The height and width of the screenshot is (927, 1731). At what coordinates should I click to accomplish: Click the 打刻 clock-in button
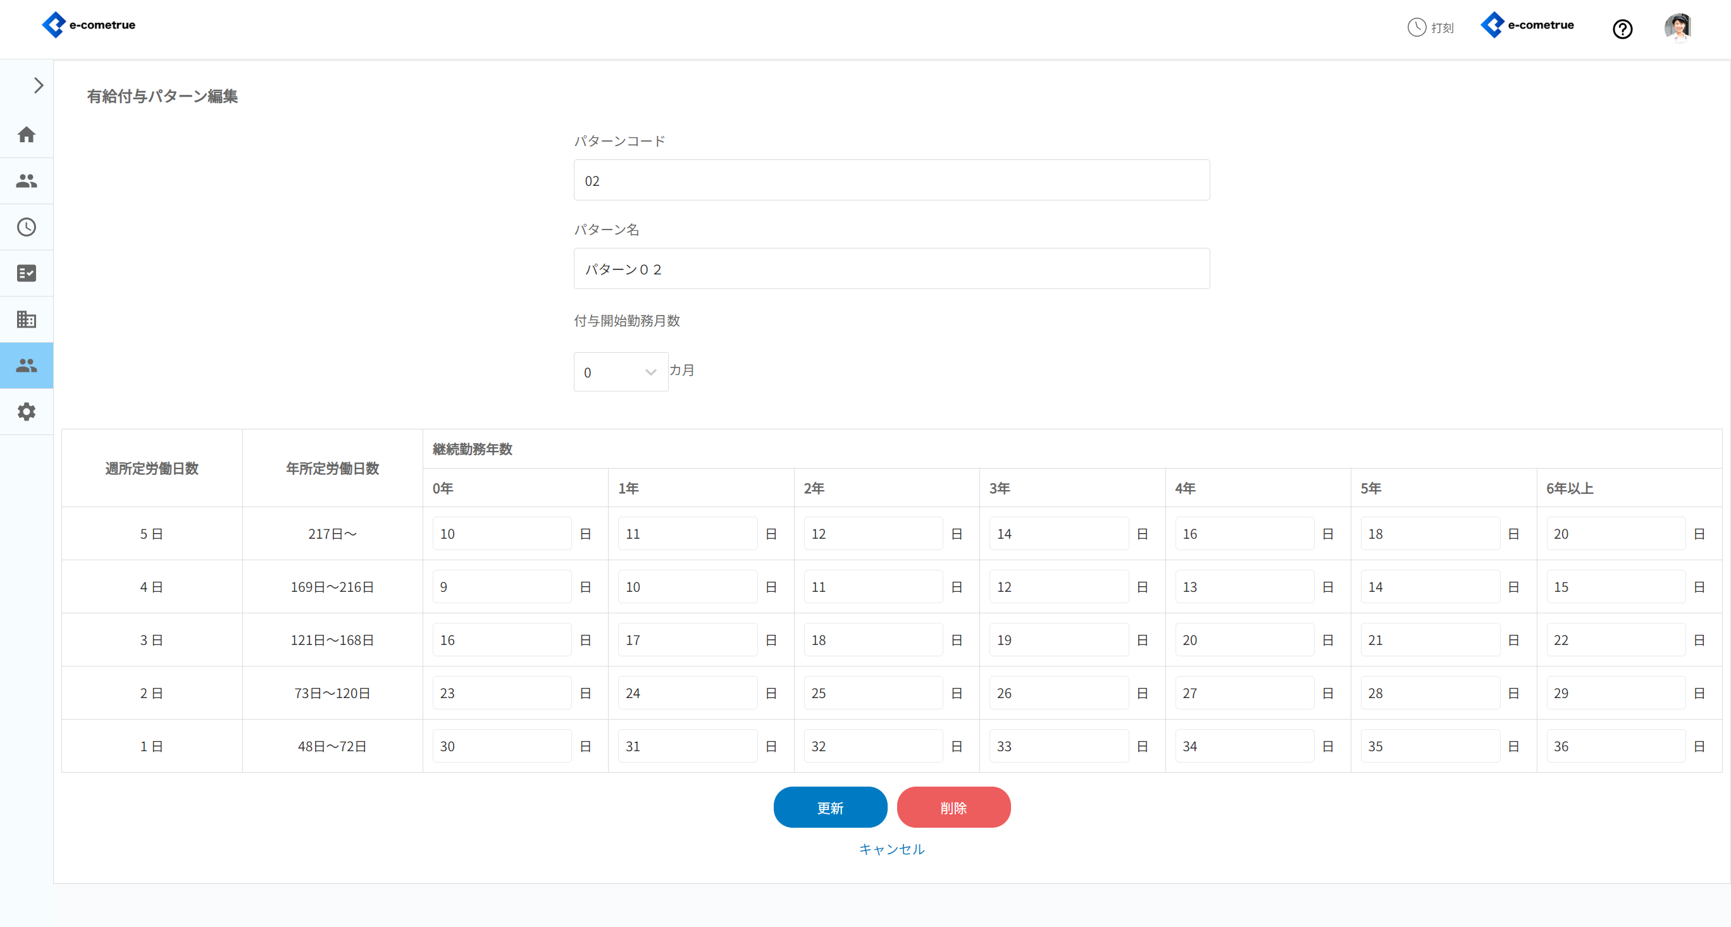(1430, 28)
